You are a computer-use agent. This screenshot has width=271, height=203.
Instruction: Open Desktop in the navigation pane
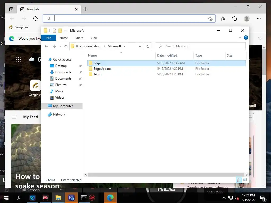61,66
